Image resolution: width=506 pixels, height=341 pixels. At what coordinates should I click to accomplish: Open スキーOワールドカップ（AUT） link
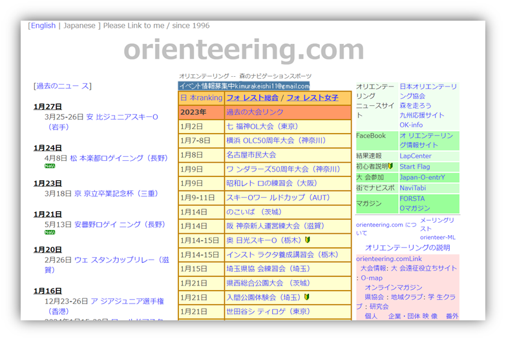[278, 198]
